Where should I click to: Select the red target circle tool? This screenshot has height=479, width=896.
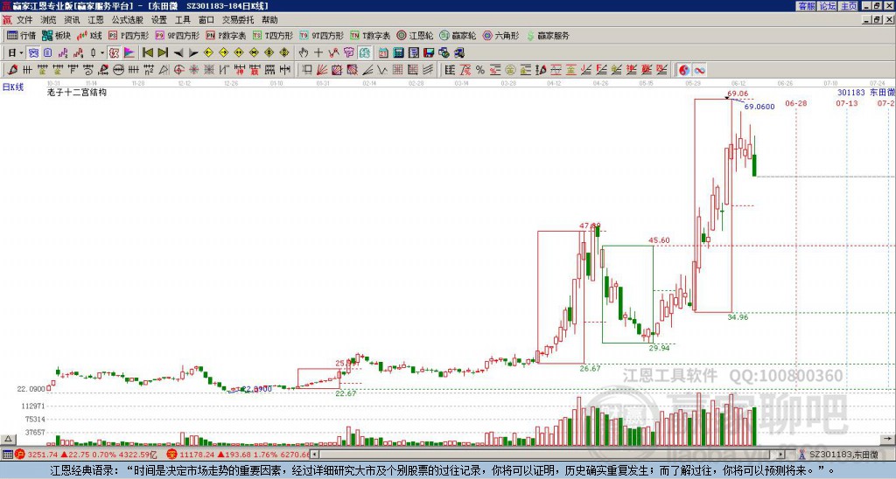[x=178, y=70]
